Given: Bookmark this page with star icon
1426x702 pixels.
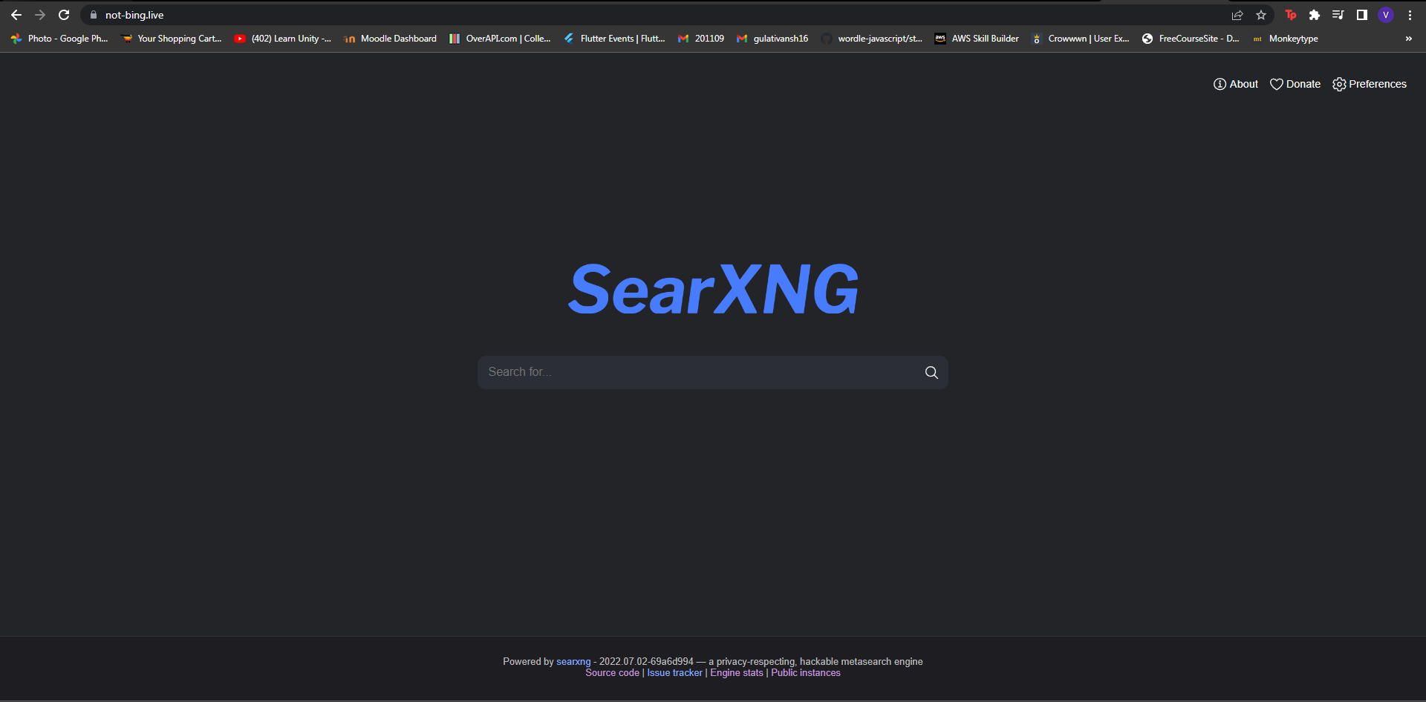Looking at the screenshot, I should (x=1261, y=15).
